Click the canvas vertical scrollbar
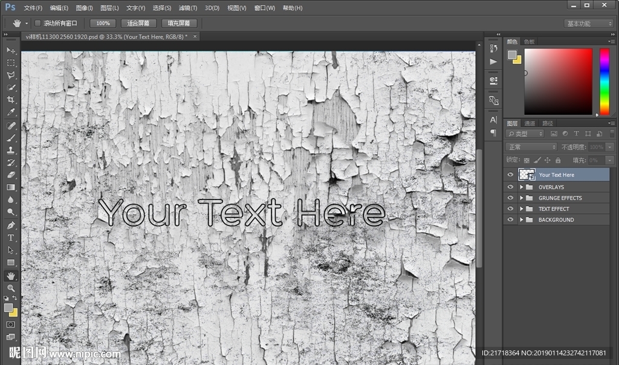619x365 pixels. (x=479, y=208)
